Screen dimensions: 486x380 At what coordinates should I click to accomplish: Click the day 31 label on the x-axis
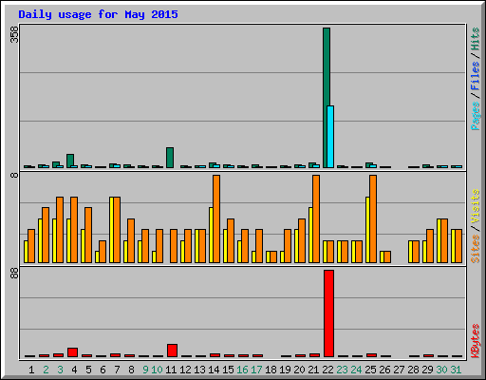[x=456, y=370]
